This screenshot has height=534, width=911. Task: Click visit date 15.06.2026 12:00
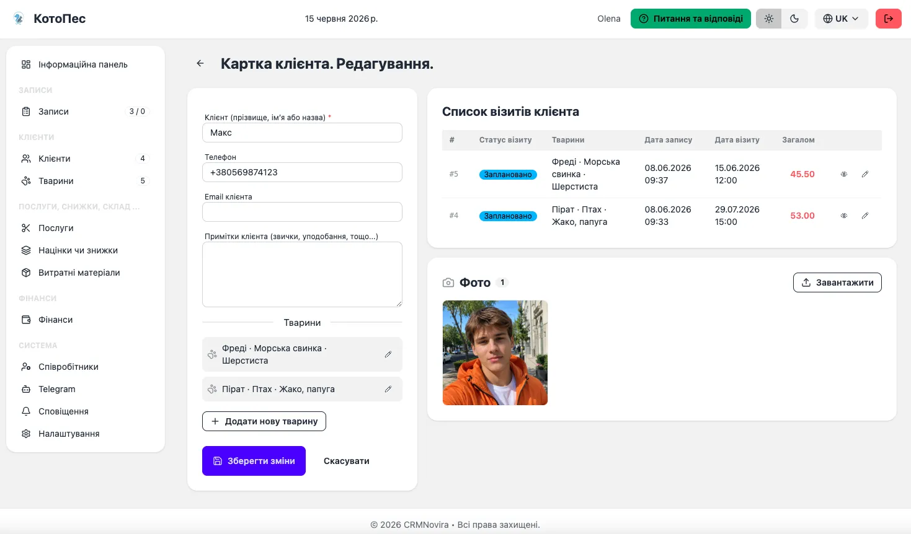click(x=737, y=174)
